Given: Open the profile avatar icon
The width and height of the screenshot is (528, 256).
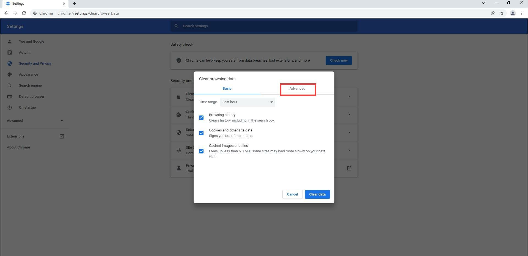Looking at the screenshot, I should (x=513, y=13).
